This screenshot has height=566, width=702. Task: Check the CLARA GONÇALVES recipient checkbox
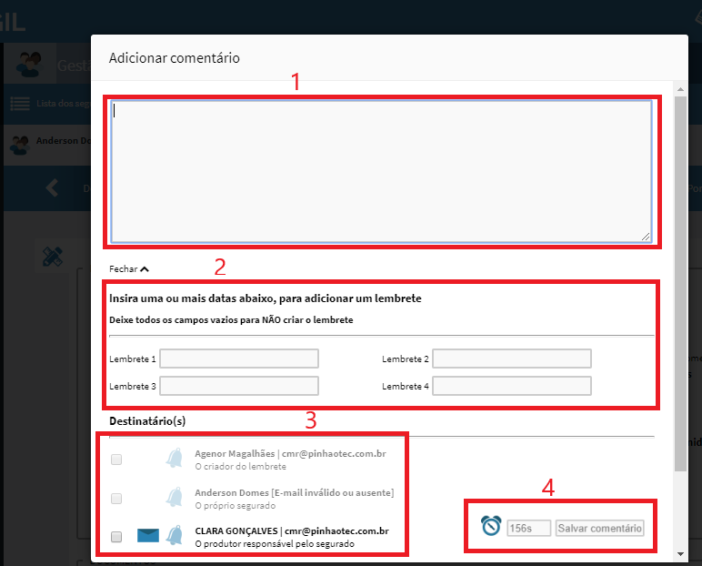pos(116,536)
